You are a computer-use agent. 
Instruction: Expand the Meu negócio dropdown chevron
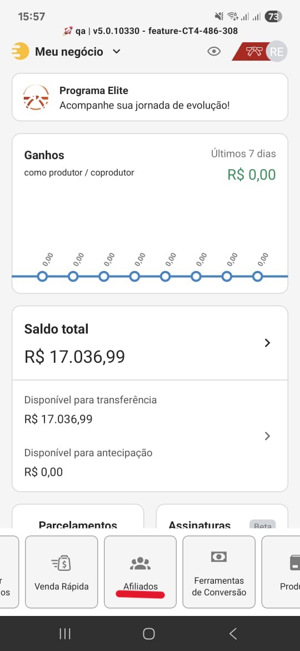pos(117,52)
